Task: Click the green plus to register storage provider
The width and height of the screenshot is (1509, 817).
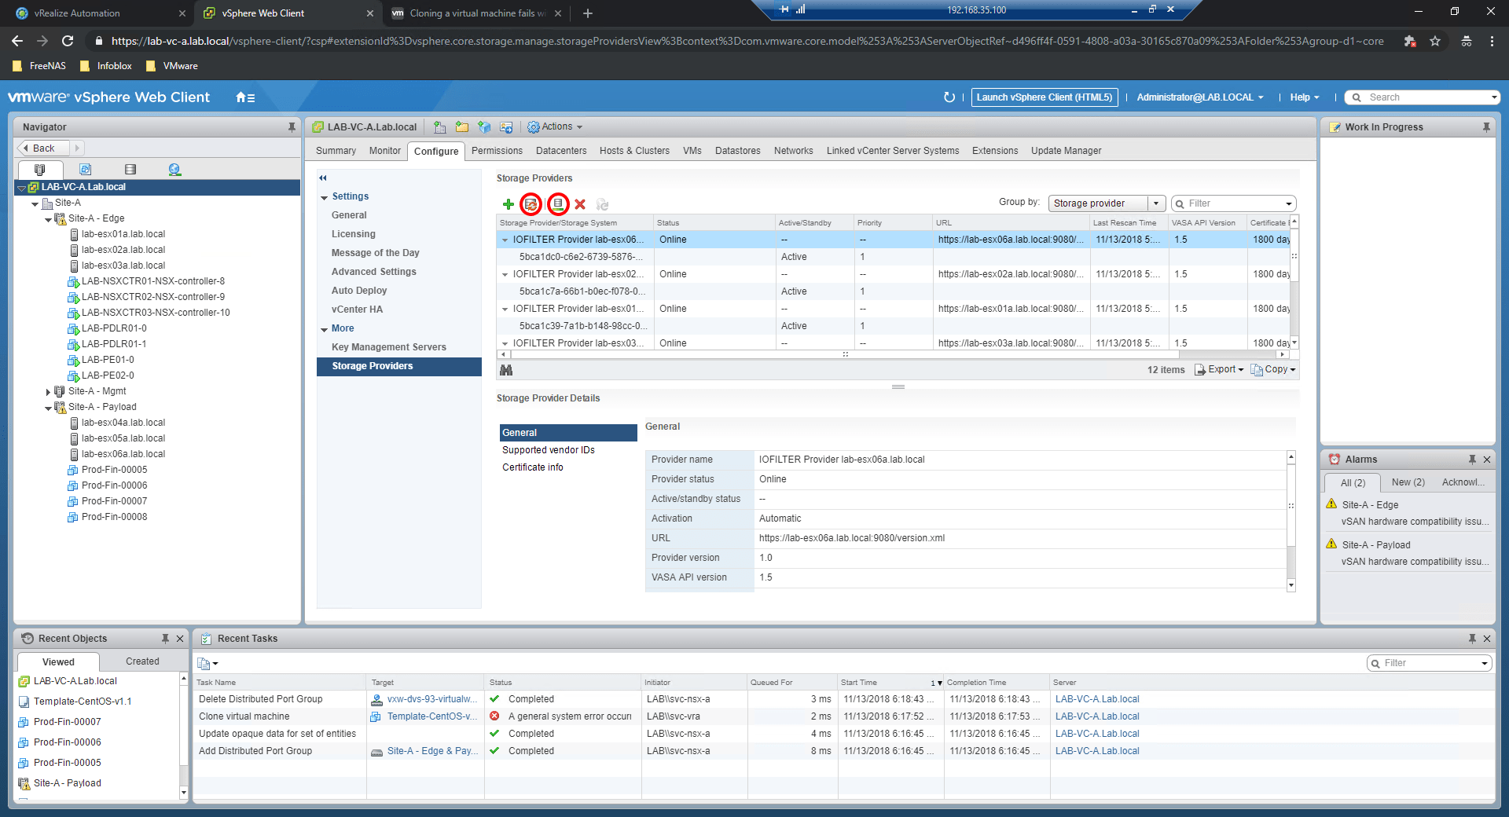Action: click(509, 204)
